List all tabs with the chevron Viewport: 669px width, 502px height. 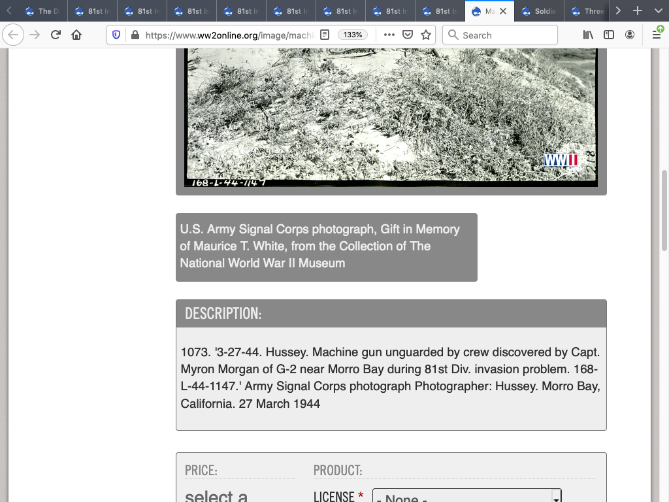657,11
